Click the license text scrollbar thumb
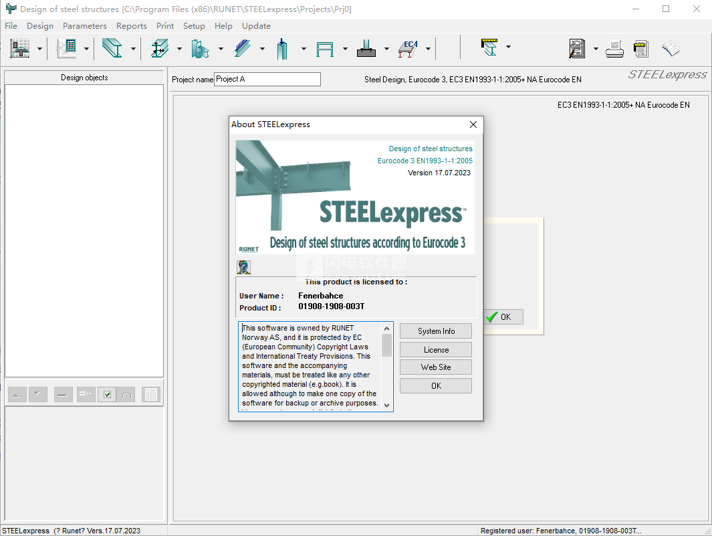The width and height of the screenshot is (712, 536). [387, 345]
